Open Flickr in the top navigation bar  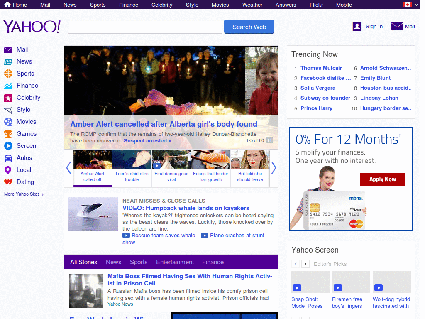(316, 5)
